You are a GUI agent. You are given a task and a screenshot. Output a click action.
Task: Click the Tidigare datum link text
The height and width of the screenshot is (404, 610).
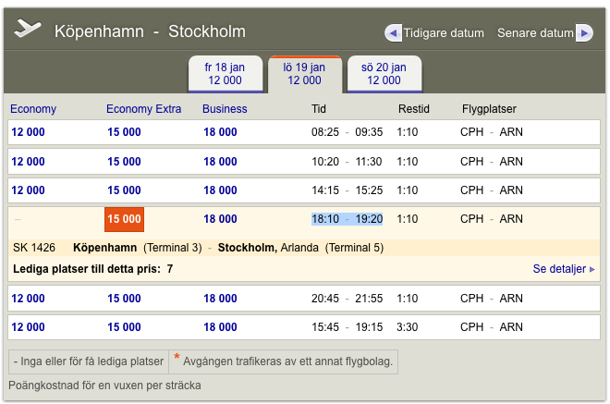[x=443, y=33]
